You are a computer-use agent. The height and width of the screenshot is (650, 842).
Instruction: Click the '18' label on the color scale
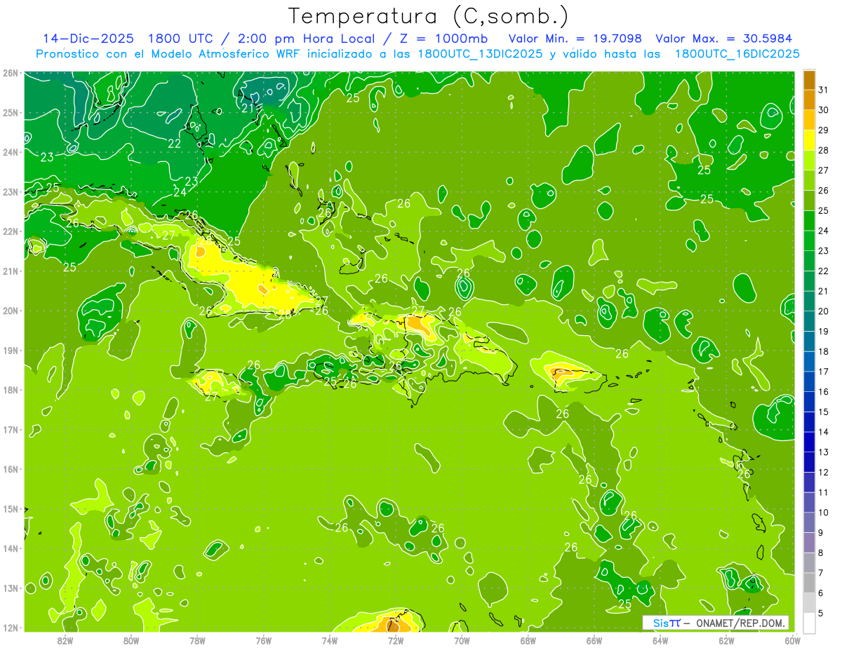pyautogui.click(x=823, y=351)
